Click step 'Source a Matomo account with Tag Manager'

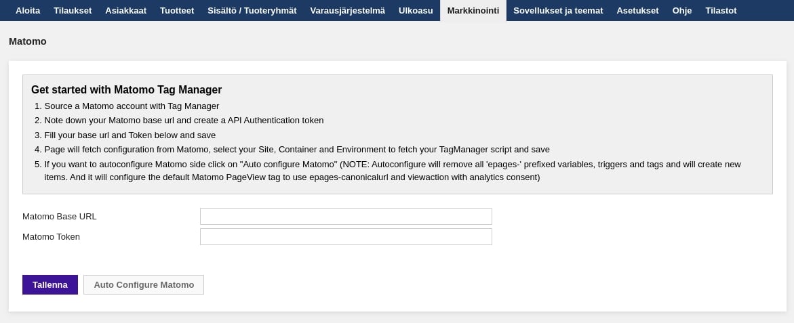click(x=132, y=106)
